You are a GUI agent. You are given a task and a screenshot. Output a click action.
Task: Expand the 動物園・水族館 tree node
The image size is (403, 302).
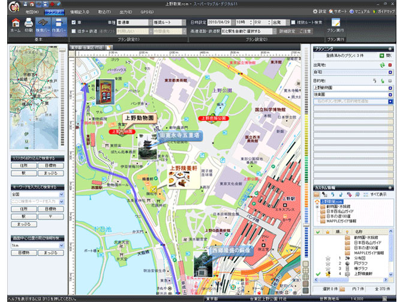[317, 207]
